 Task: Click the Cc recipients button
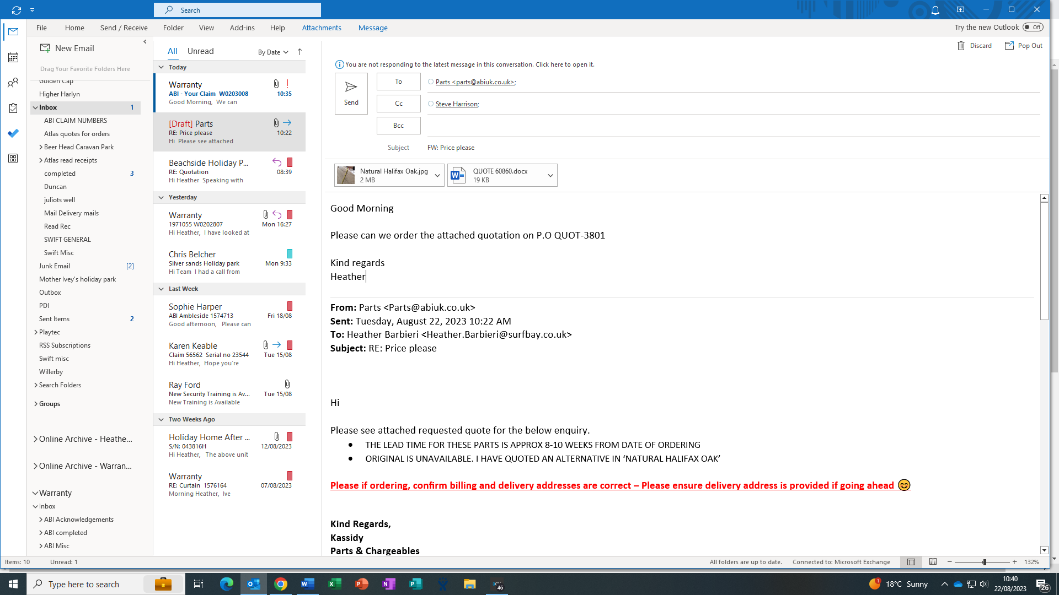[x=398, y=104]
